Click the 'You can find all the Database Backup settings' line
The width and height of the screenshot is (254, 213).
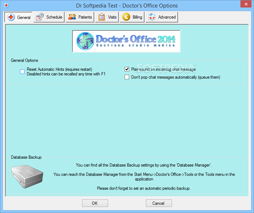144,165
